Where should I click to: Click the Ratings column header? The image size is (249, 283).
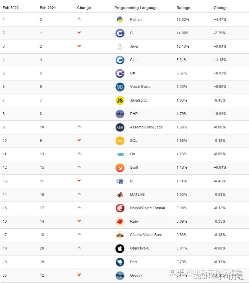point(183,8)
